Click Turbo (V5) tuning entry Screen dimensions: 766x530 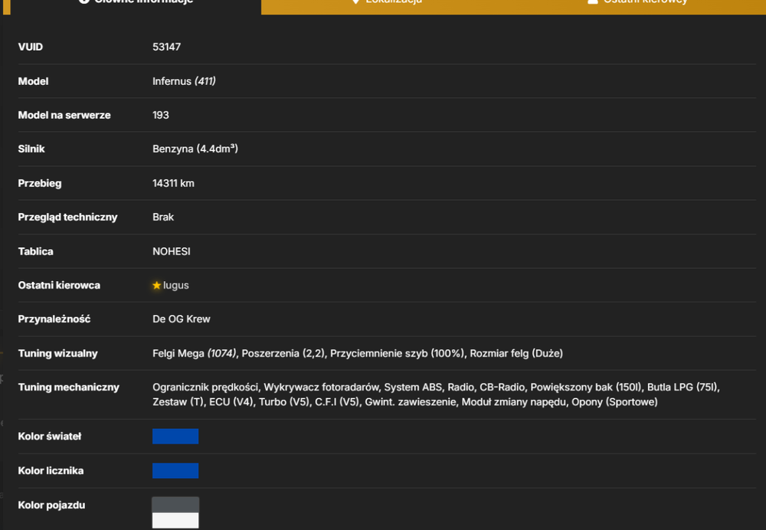[x=284, y=402]
